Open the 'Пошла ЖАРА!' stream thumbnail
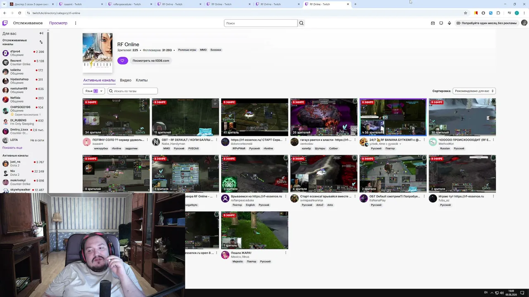Image resolution: width=529 pixels, height=297 pixels. [x=255, y=230]
